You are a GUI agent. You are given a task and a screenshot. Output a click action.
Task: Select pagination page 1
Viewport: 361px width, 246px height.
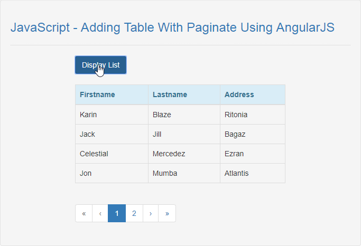click(117, 213)
